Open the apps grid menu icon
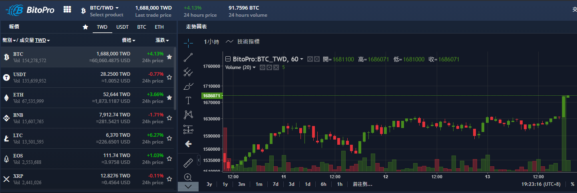 [x=68, y=9]
